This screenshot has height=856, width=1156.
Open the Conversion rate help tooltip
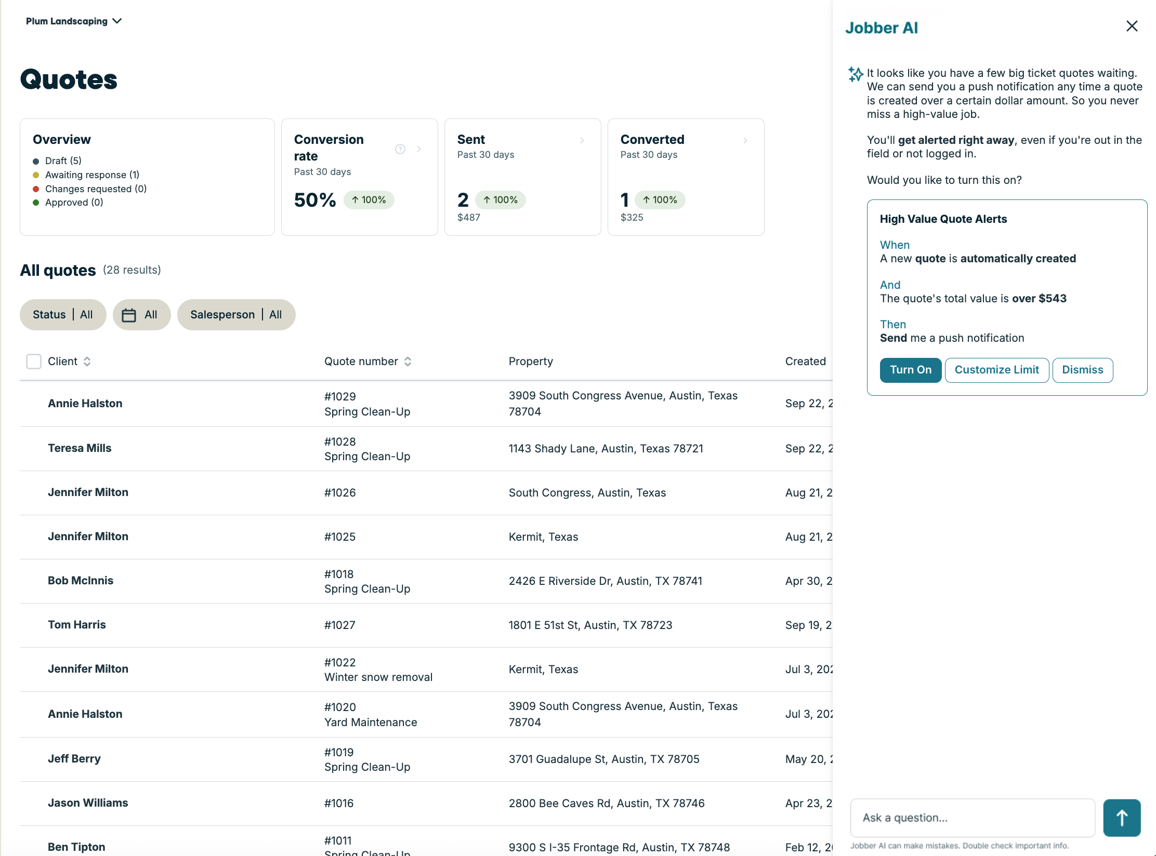pyautogui.click(x=400, y=149)
